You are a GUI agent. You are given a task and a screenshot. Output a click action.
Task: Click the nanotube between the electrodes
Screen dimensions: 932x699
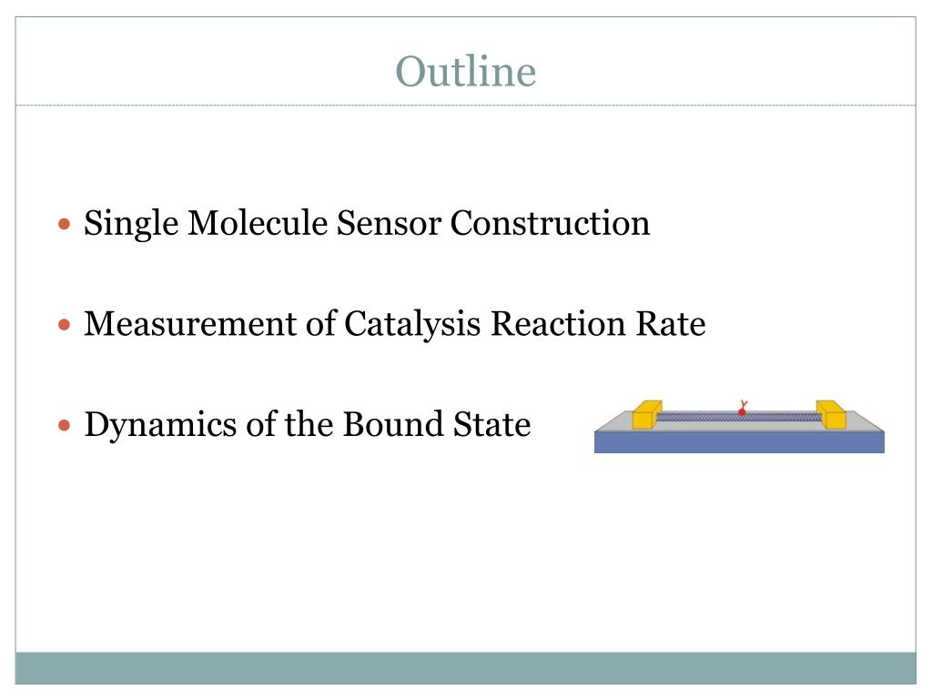pyautogui.click(x=739, y=417)
